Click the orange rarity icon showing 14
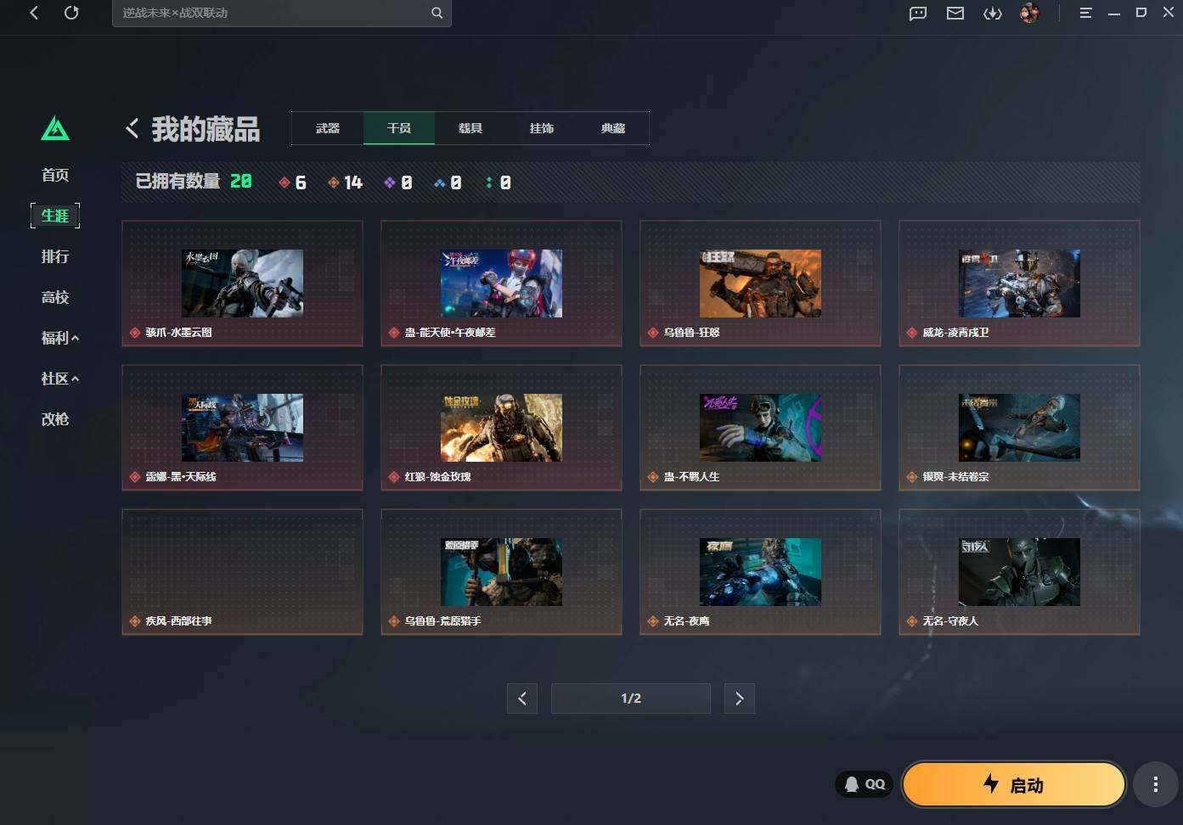 pyautogui.click(x=334, y=182)
